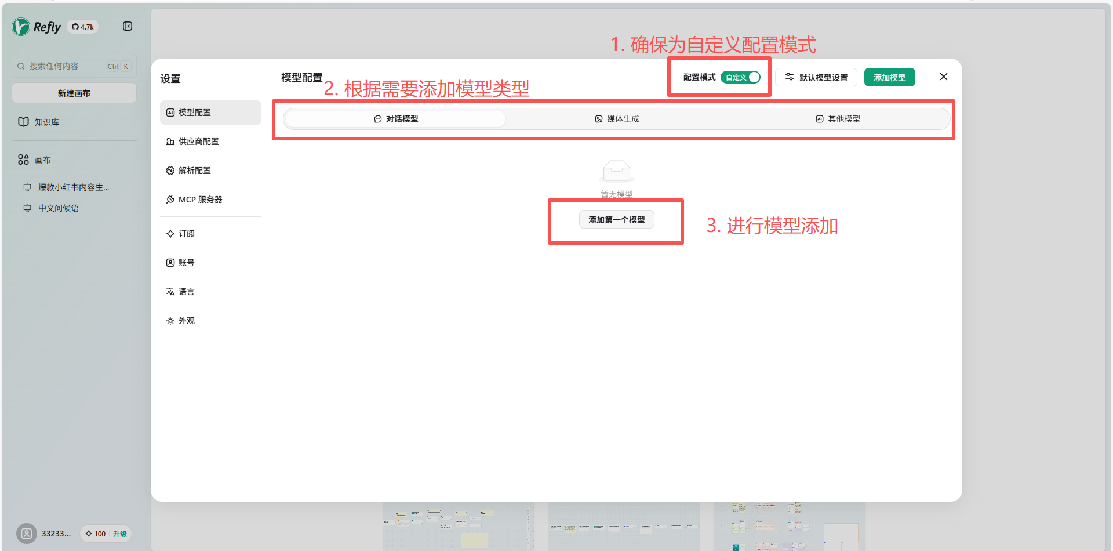Select the 其他模型 tab

pos(838,119)
